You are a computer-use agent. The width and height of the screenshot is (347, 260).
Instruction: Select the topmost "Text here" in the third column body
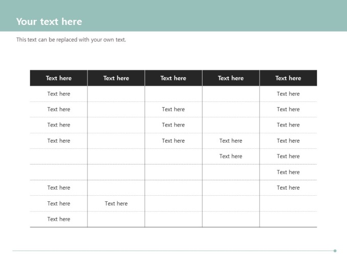(173, 109)
